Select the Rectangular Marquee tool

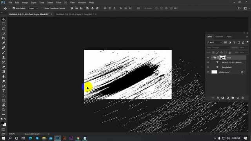(4, 24)
